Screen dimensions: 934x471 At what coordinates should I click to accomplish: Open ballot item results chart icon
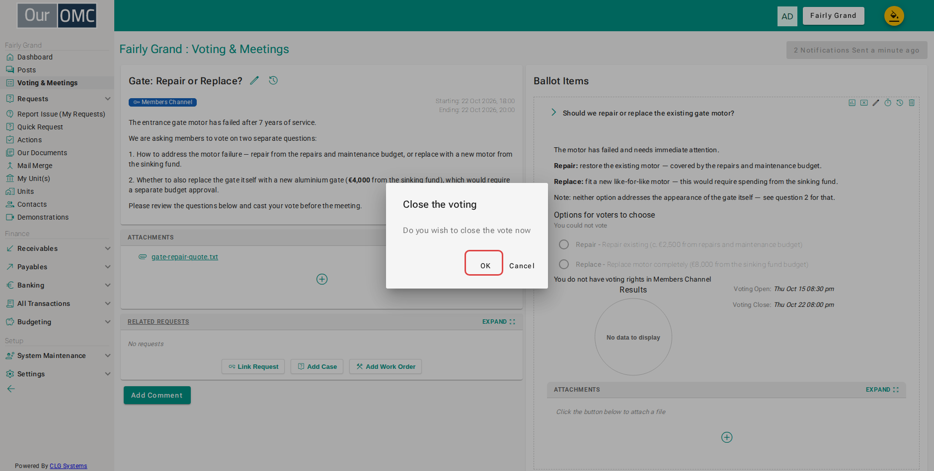852,103
